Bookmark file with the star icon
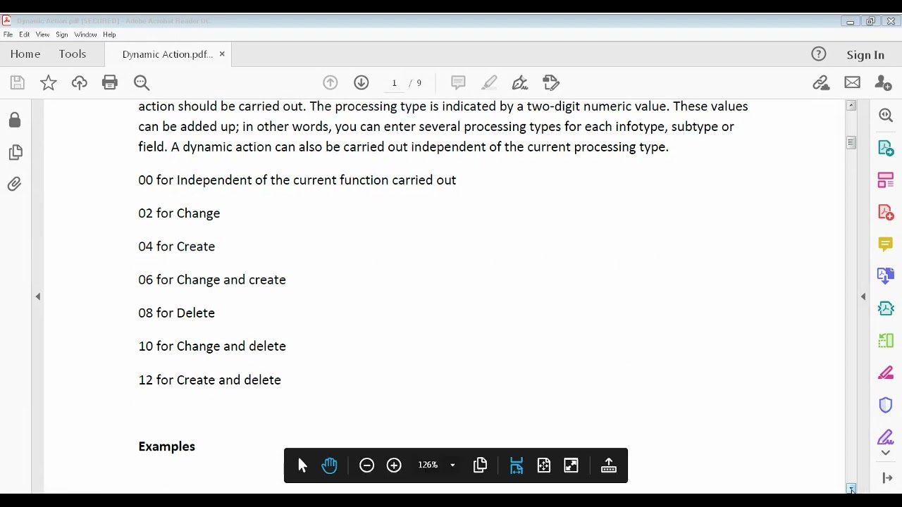This screenshot has width=902, height=507. 49,83
